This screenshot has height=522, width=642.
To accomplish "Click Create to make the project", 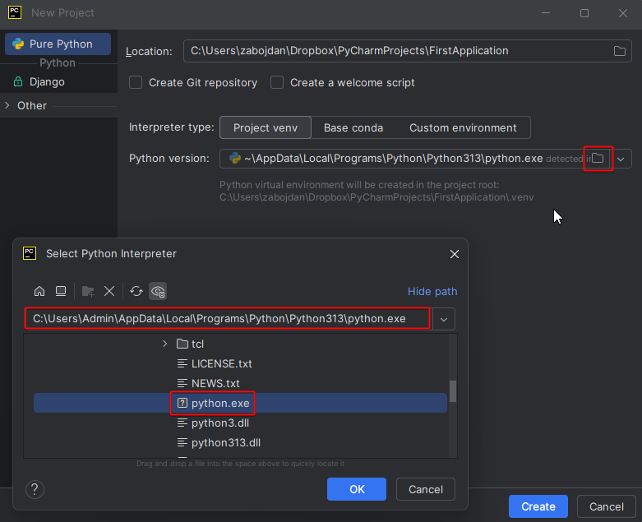I will [538, 506].
